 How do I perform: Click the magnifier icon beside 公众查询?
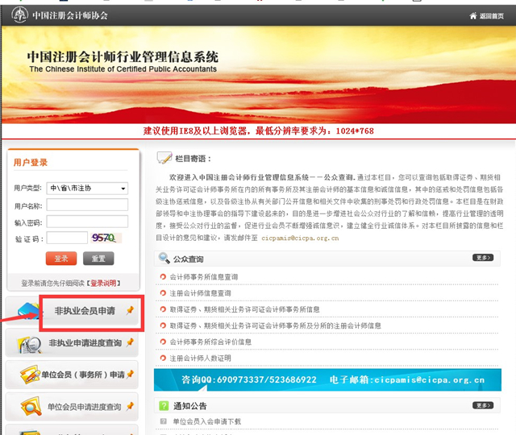[164, 259]
